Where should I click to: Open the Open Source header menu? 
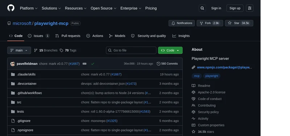[103, 8]
